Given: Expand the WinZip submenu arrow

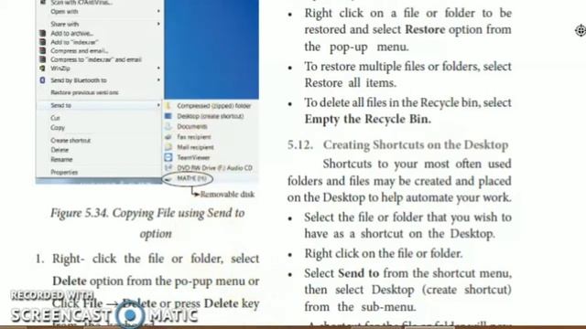Looking at the screenshot, I should pos(158,69).
